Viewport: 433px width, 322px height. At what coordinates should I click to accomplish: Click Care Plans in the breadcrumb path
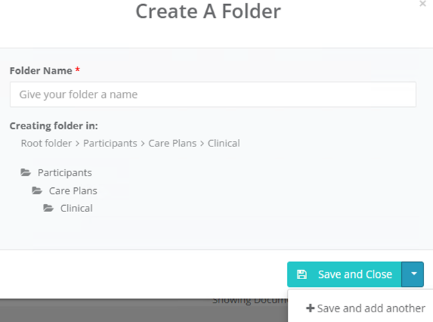[x=172, y=143]
